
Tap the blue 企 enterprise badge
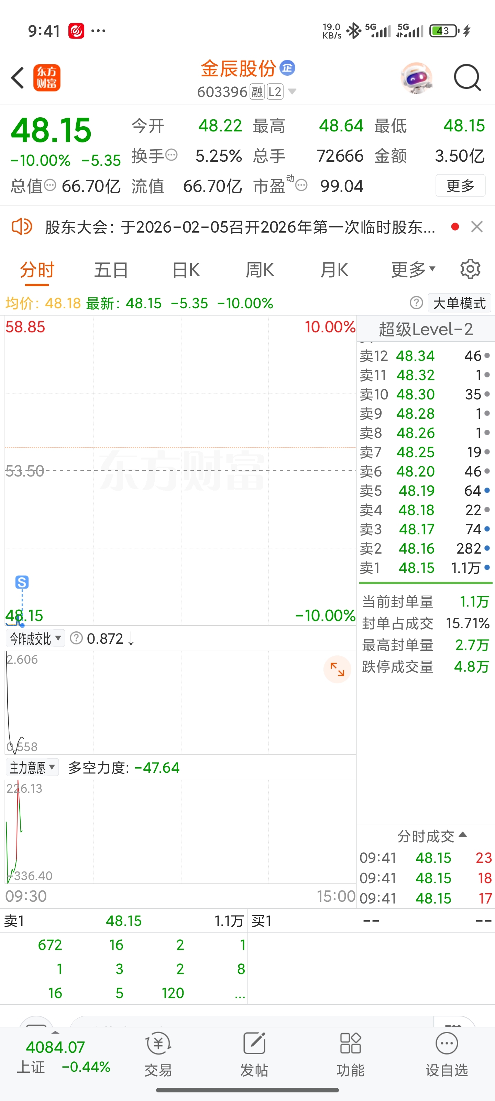point(287,68)
